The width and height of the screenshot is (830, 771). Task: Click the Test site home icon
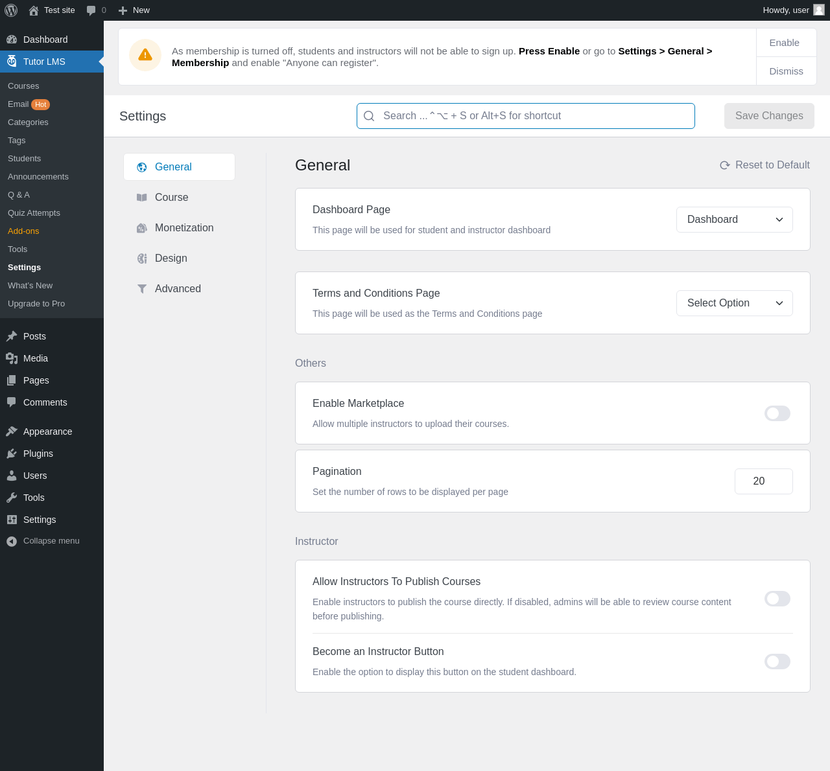coord(34,10)
